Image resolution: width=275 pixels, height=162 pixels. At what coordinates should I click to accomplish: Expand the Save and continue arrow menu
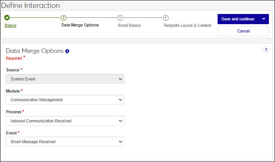click(263, 19)
